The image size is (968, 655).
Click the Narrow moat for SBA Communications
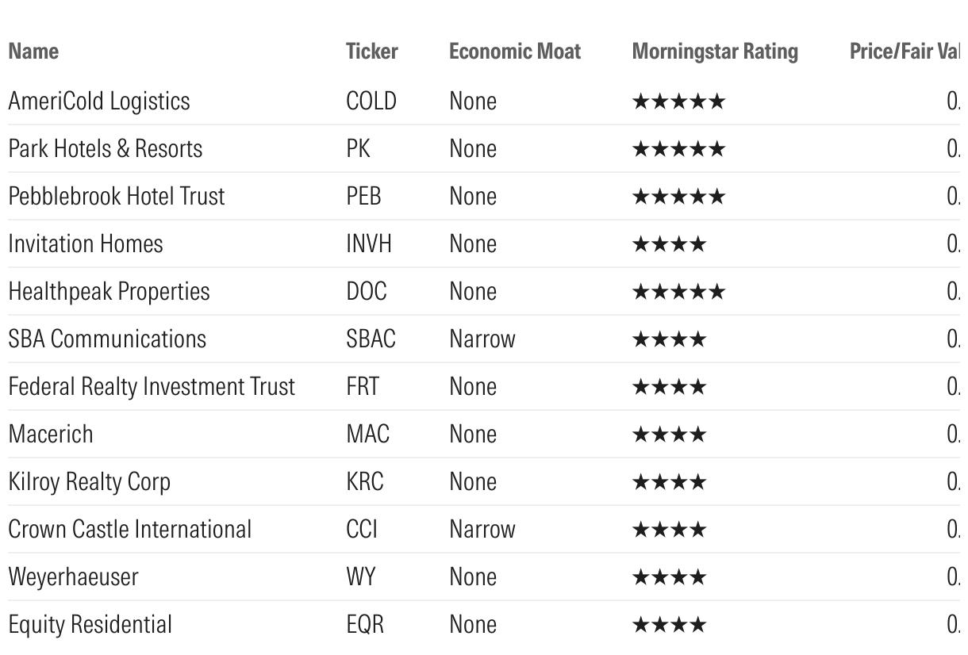(482, 339)
